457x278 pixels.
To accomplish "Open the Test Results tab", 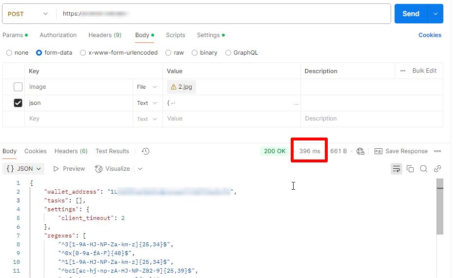I will pos(112,151).
